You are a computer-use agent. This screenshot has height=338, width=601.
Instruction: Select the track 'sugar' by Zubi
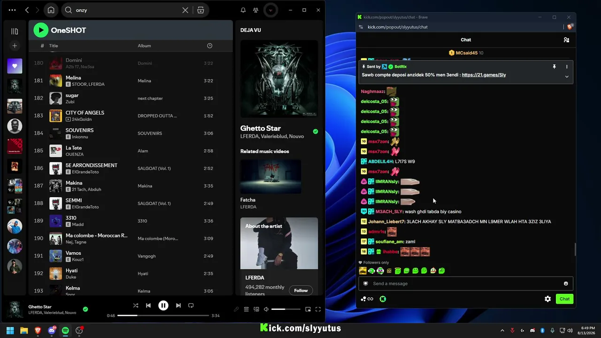click(x=131, y=98)
